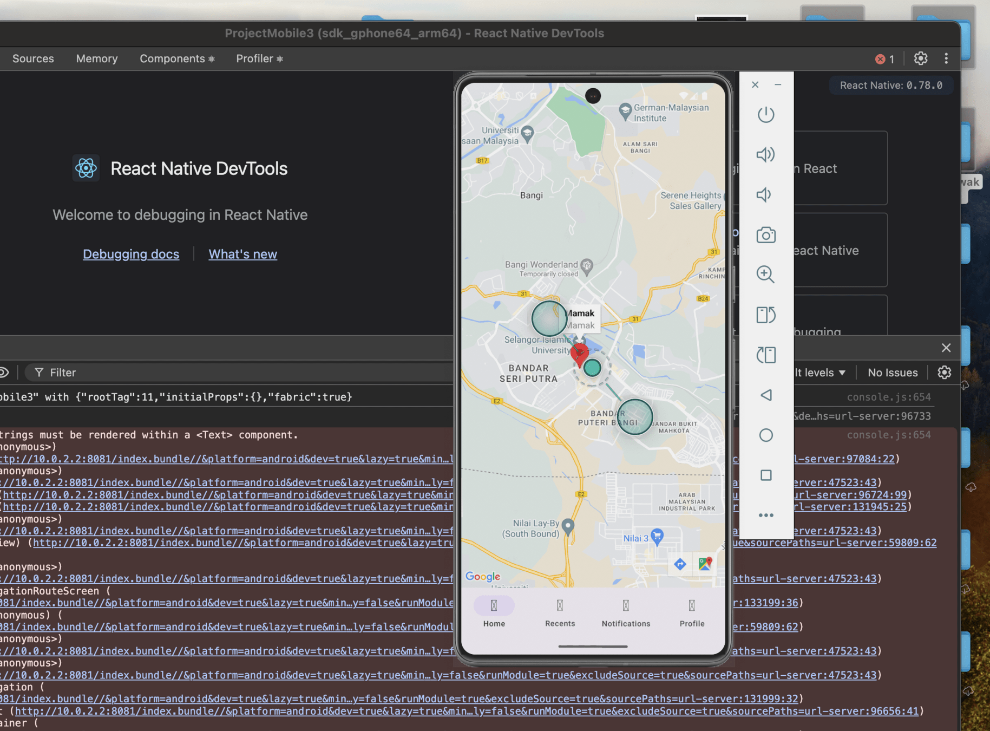Open console.js:654 link on the rootTag row
The width and height of the screenshot is (990, 731).
click(x=889, y=397)
